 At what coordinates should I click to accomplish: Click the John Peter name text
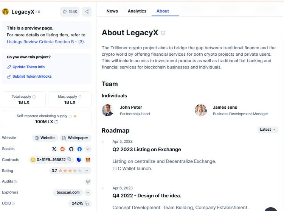(131, 107)
